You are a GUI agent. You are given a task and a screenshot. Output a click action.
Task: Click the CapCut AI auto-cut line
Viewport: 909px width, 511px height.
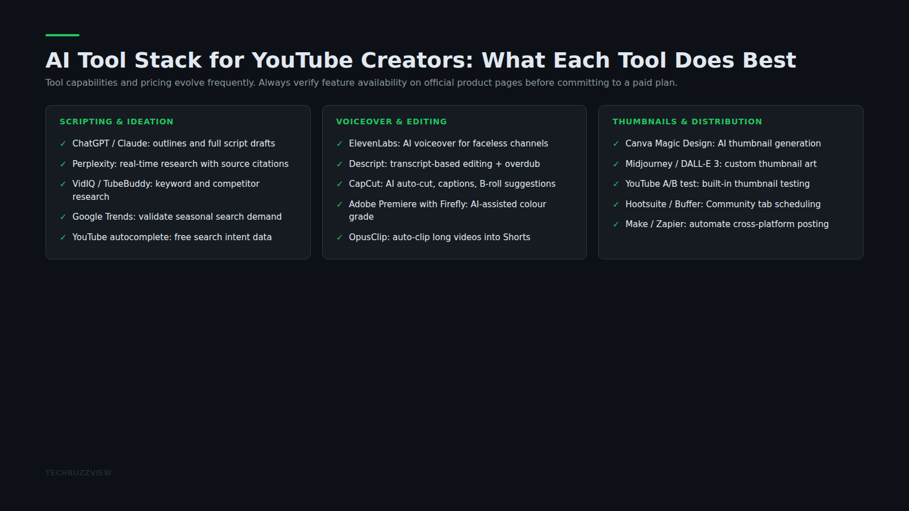452,184
